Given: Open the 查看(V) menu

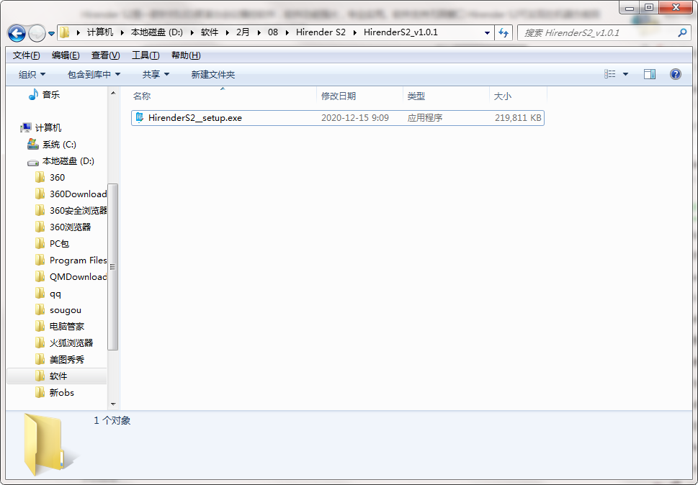Looking at the screenshot, I should pos(105,55).
